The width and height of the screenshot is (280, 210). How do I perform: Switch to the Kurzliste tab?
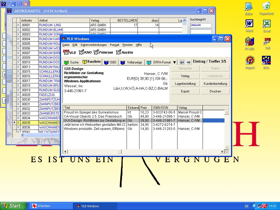pyautogui.click(x=92, y=62)
